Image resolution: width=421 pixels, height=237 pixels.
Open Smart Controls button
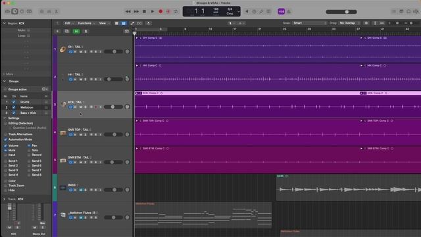pos(41,12)
